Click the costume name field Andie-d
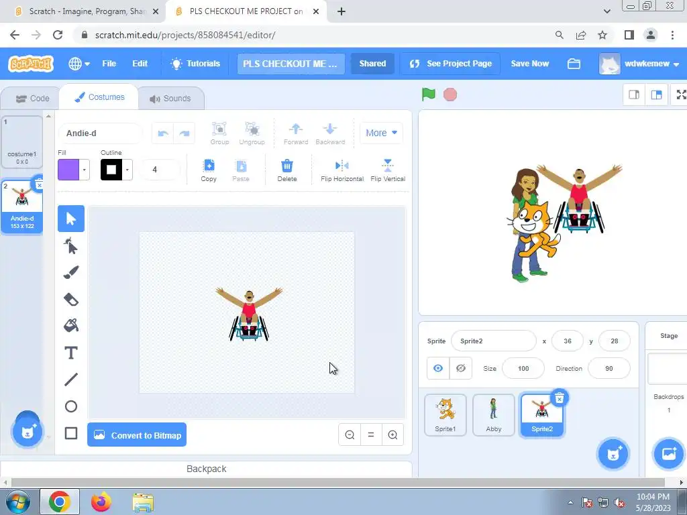Image resolution: width=687 pixels, height=515 pixels. 101,133
